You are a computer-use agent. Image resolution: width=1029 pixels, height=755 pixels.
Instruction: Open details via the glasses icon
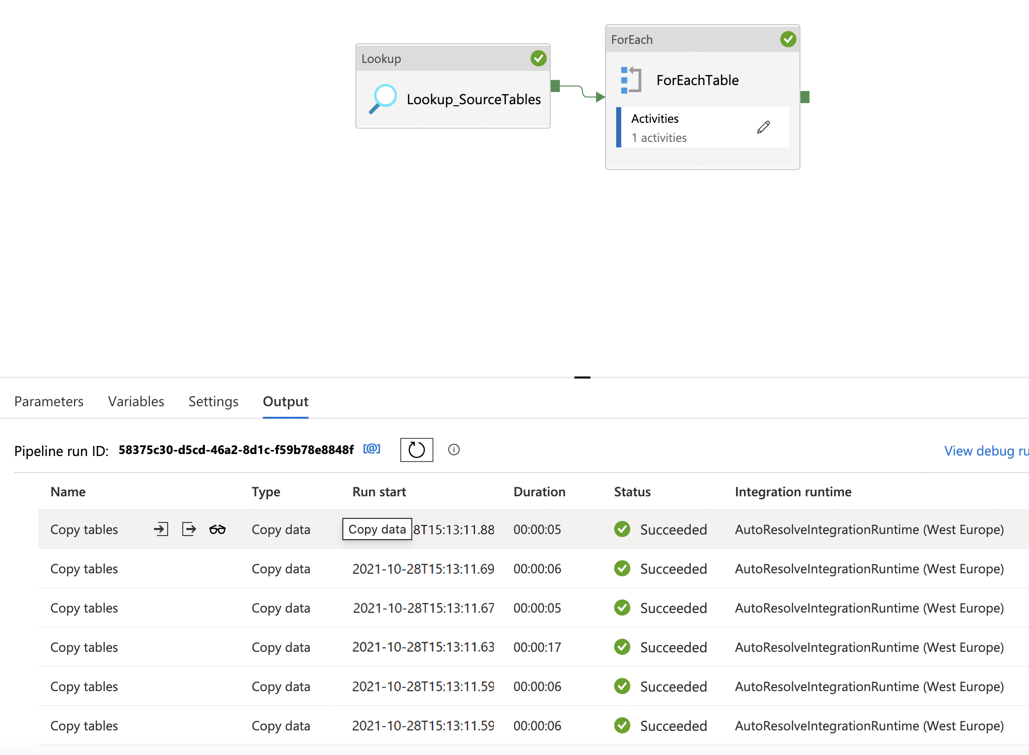point(217,529)
